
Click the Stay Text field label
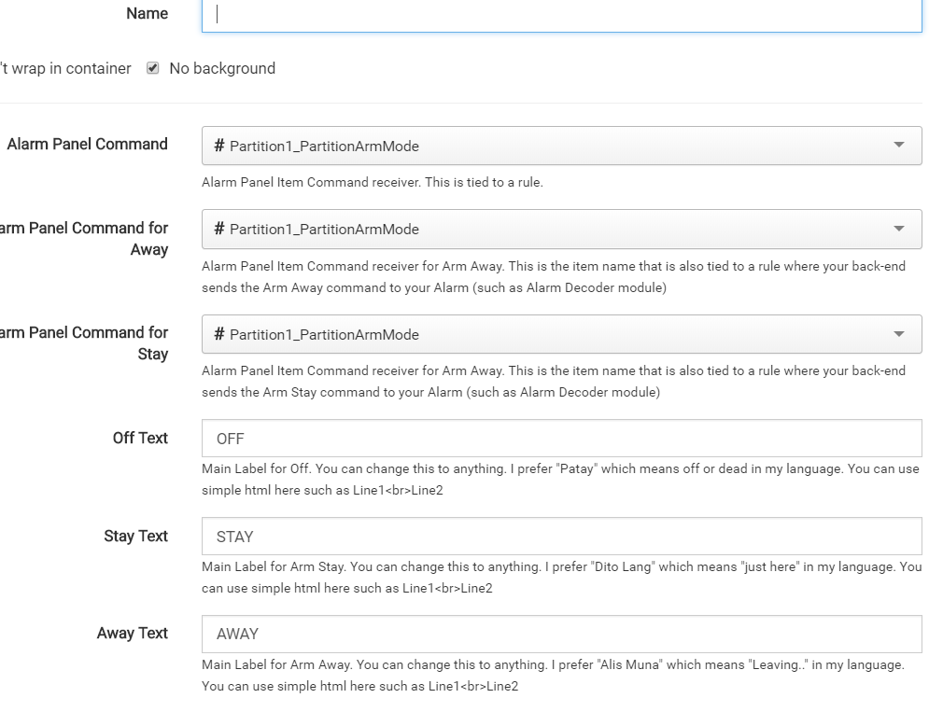[x=135, y=536]
